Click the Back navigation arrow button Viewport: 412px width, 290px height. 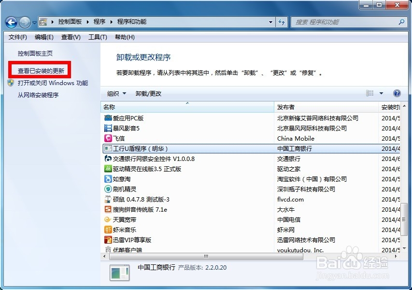click(x=11, y=22)
